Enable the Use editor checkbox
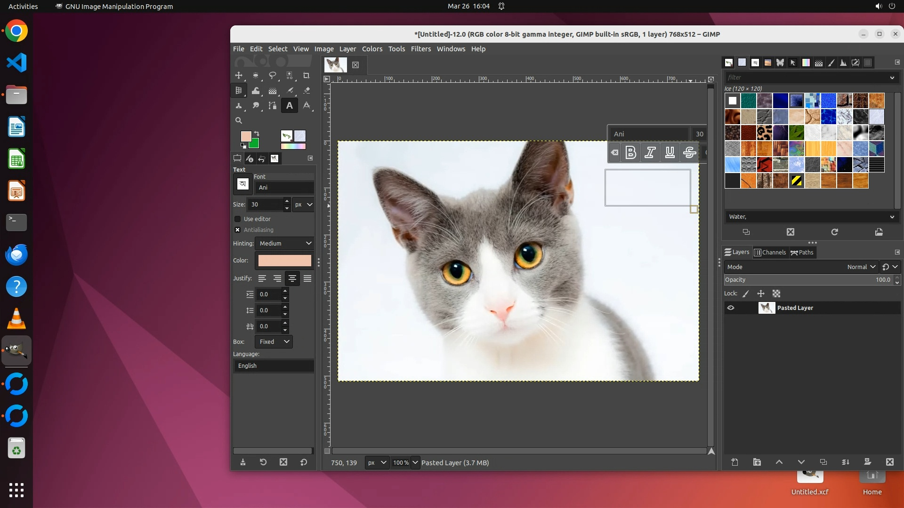Viewport: 904px width, 508px height. point(238,219)
